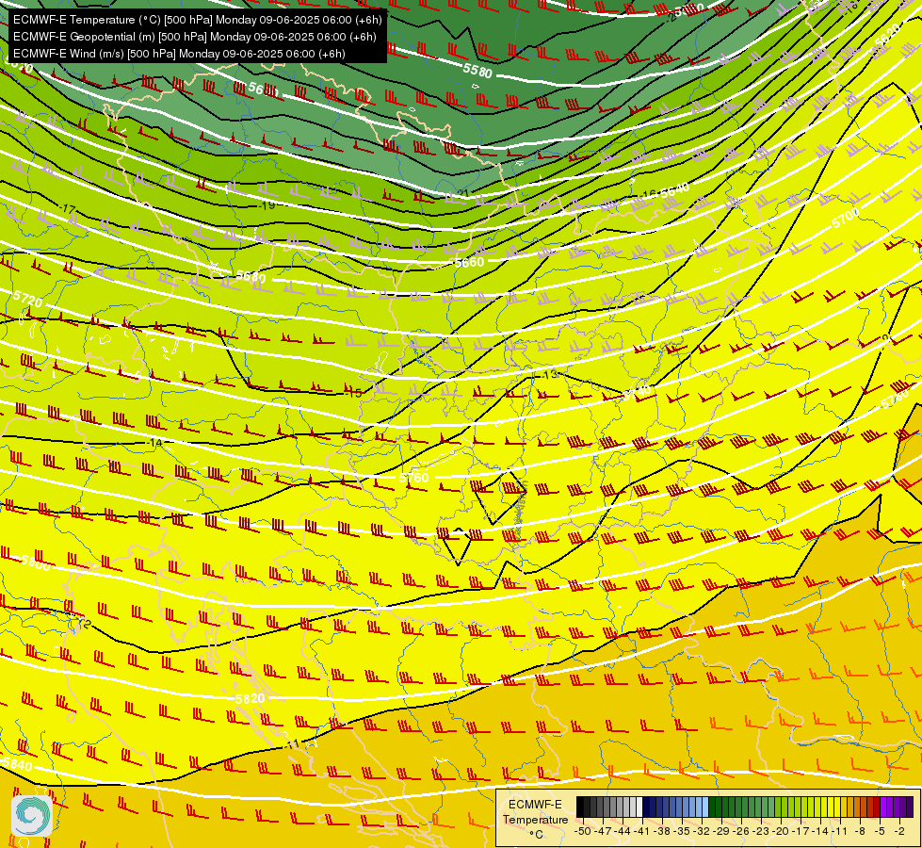Click the 5580 geopotential contour label
922x848 pixels.
point(477,71)
